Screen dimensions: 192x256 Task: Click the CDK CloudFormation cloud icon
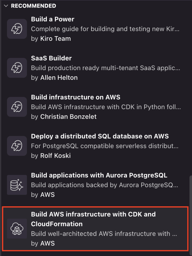[17, 228]
